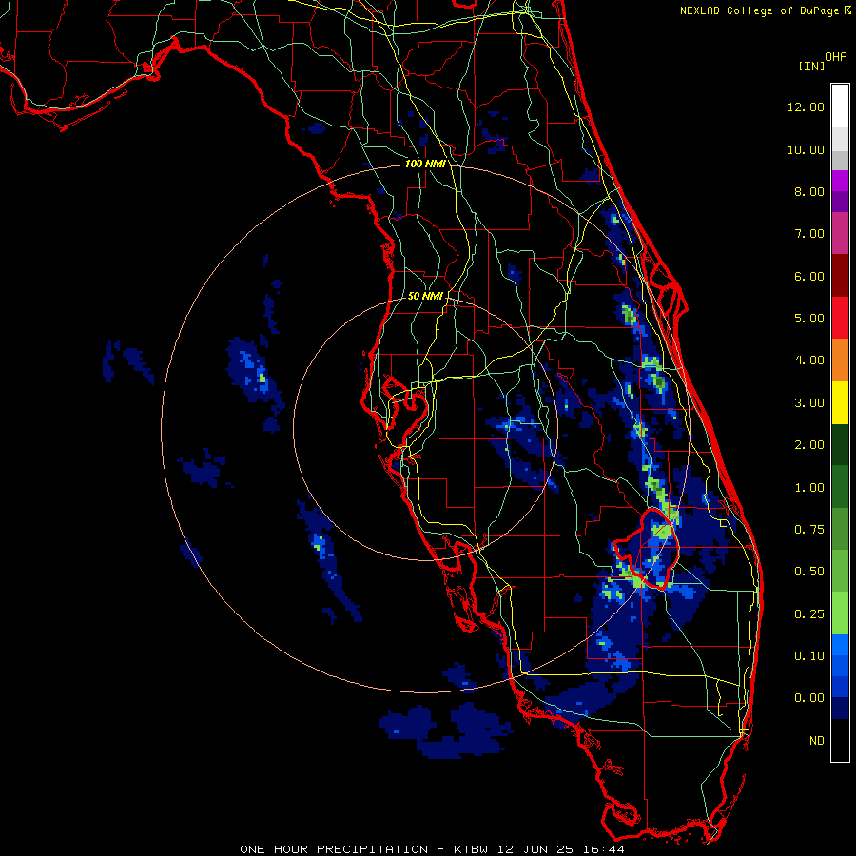Pick the white swatch beside 12.00
Viewport: 856px width, 856px height.
(x=840, y=107)
